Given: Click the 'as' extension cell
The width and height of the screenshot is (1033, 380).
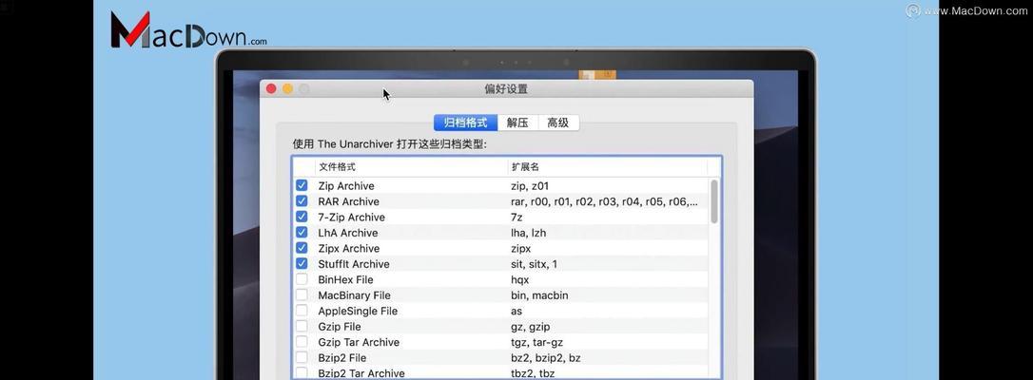Looking at the screenshot, I should coord(516,311).
